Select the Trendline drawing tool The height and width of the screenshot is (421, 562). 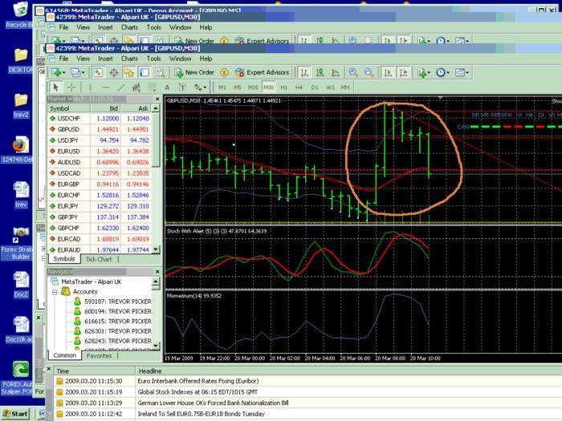(x=121, y=87)
